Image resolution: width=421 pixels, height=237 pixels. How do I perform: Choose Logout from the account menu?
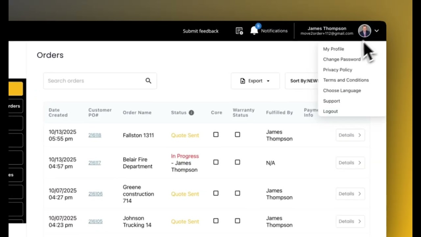pyautogui.click(x=330, y=111)
